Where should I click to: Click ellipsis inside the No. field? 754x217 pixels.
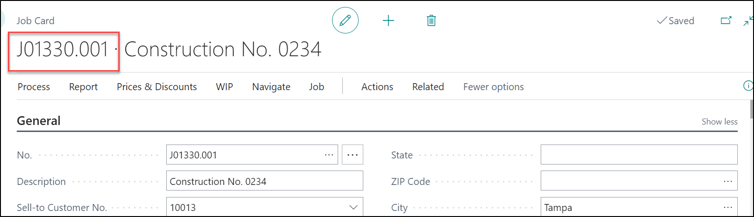(x=329, y=155)
